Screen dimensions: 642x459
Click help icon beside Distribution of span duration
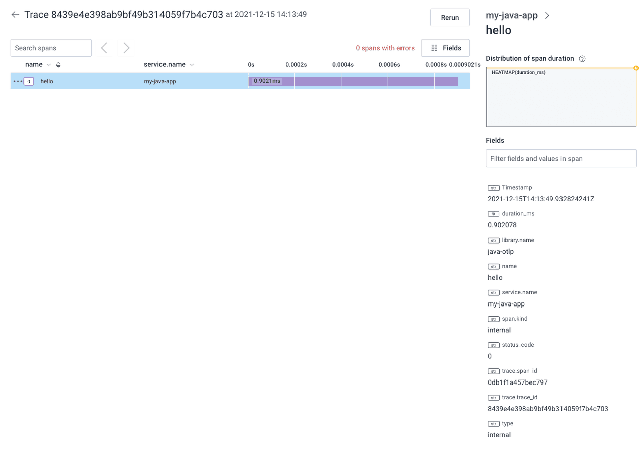point(582,59)
